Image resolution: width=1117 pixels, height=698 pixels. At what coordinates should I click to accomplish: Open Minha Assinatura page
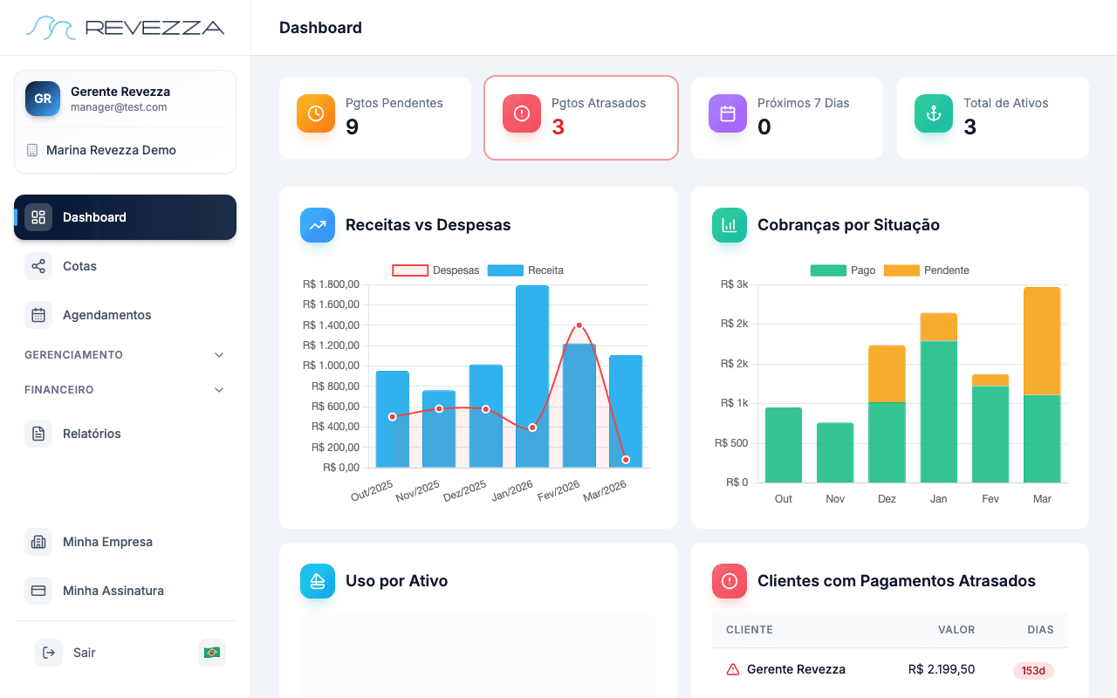coord(125,591)
